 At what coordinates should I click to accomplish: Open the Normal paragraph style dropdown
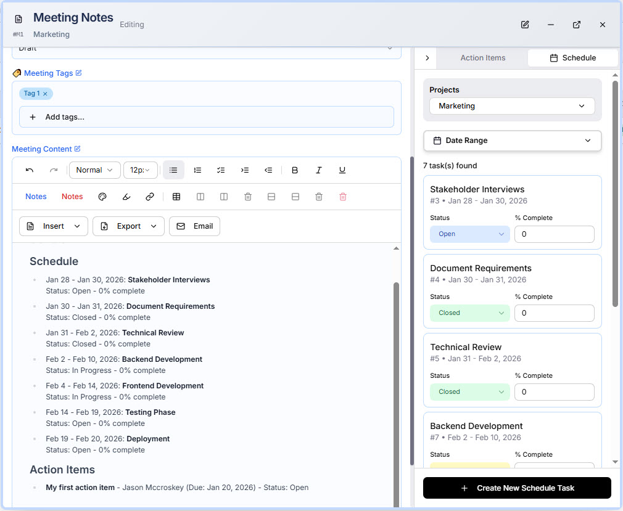click(x=94, y=170)
